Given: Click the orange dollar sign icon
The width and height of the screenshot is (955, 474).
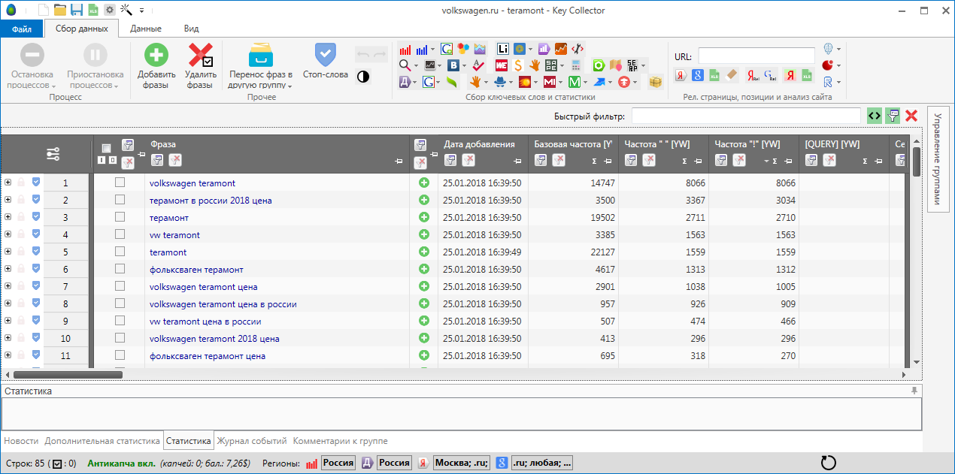Looking at the screenshot, I should tap(518, 65).
